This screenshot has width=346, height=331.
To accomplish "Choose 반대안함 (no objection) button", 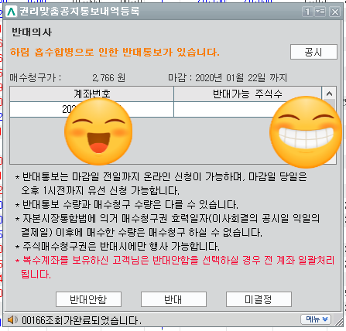I will point(88,299).
